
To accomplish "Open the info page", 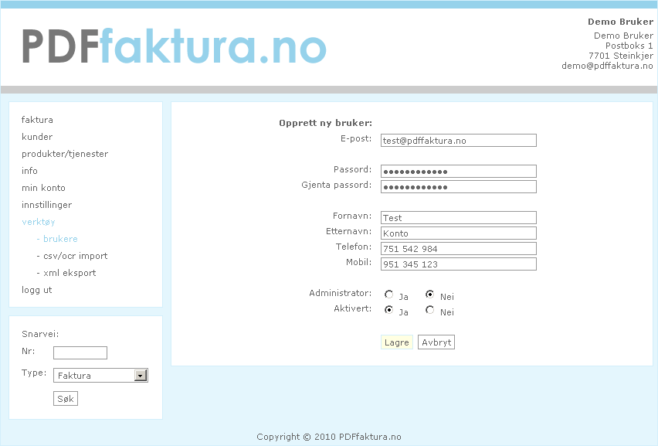I will tap(29, 171).
